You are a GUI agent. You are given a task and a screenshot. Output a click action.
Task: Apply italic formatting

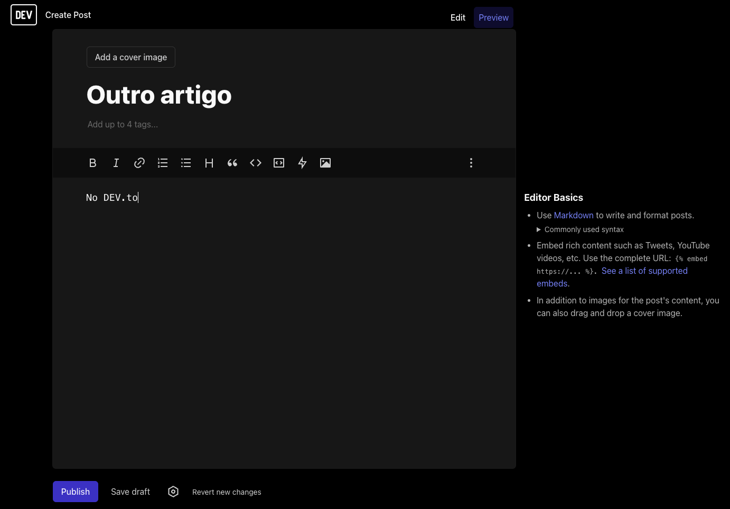(116, 163)
